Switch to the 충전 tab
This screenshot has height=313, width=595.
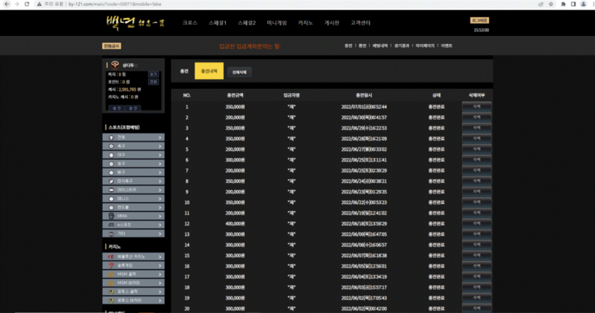point(184,71)
